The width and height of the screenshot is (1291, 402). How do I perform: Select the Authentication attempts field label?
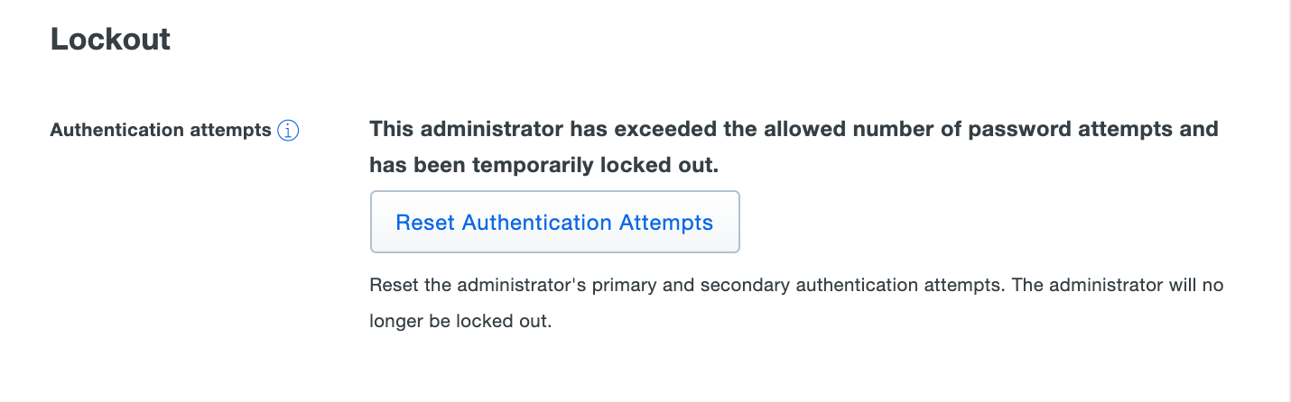coord(161,131)
